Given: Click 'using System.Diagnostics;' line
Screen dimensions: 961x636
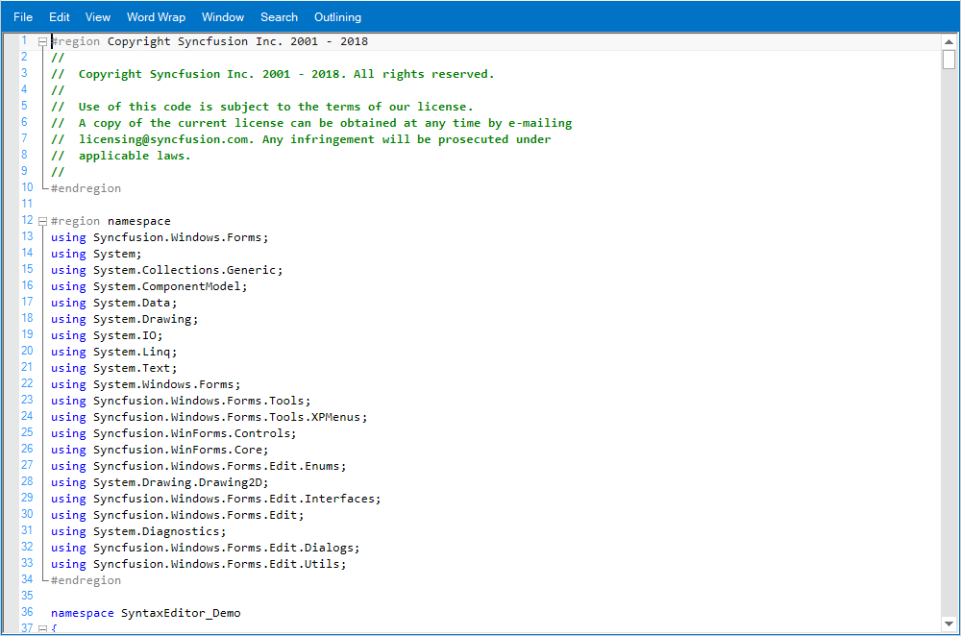Looking at the screenshot, I should pos(138,531).
